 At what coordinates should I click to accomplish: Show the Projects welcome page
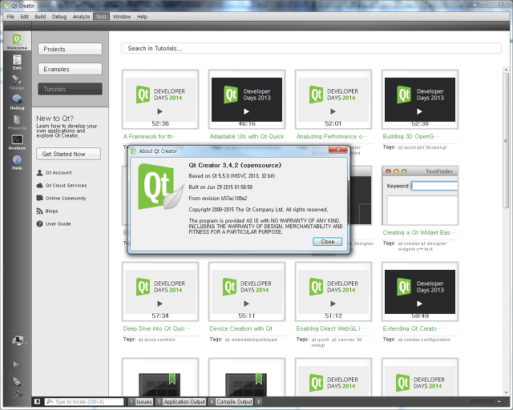point(70,49)
